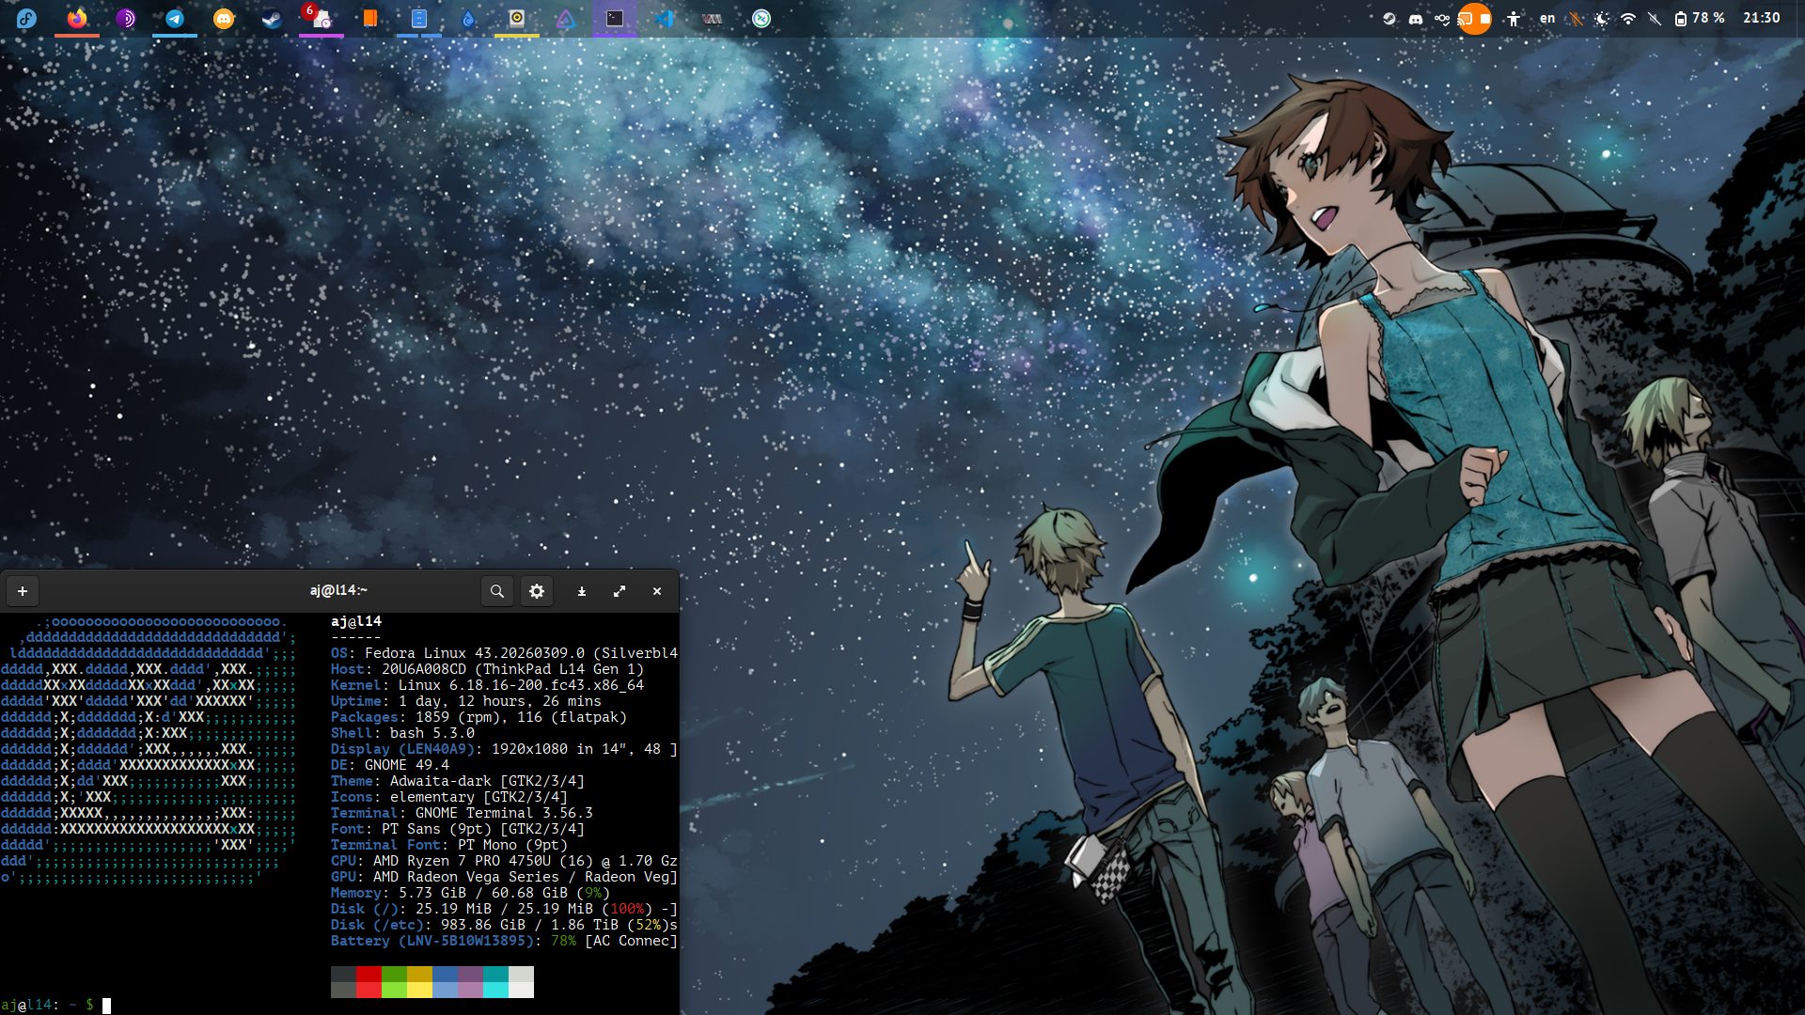
Task: Open the 'en' keyboard layout menu
Action: click(x=1546, y=18)
